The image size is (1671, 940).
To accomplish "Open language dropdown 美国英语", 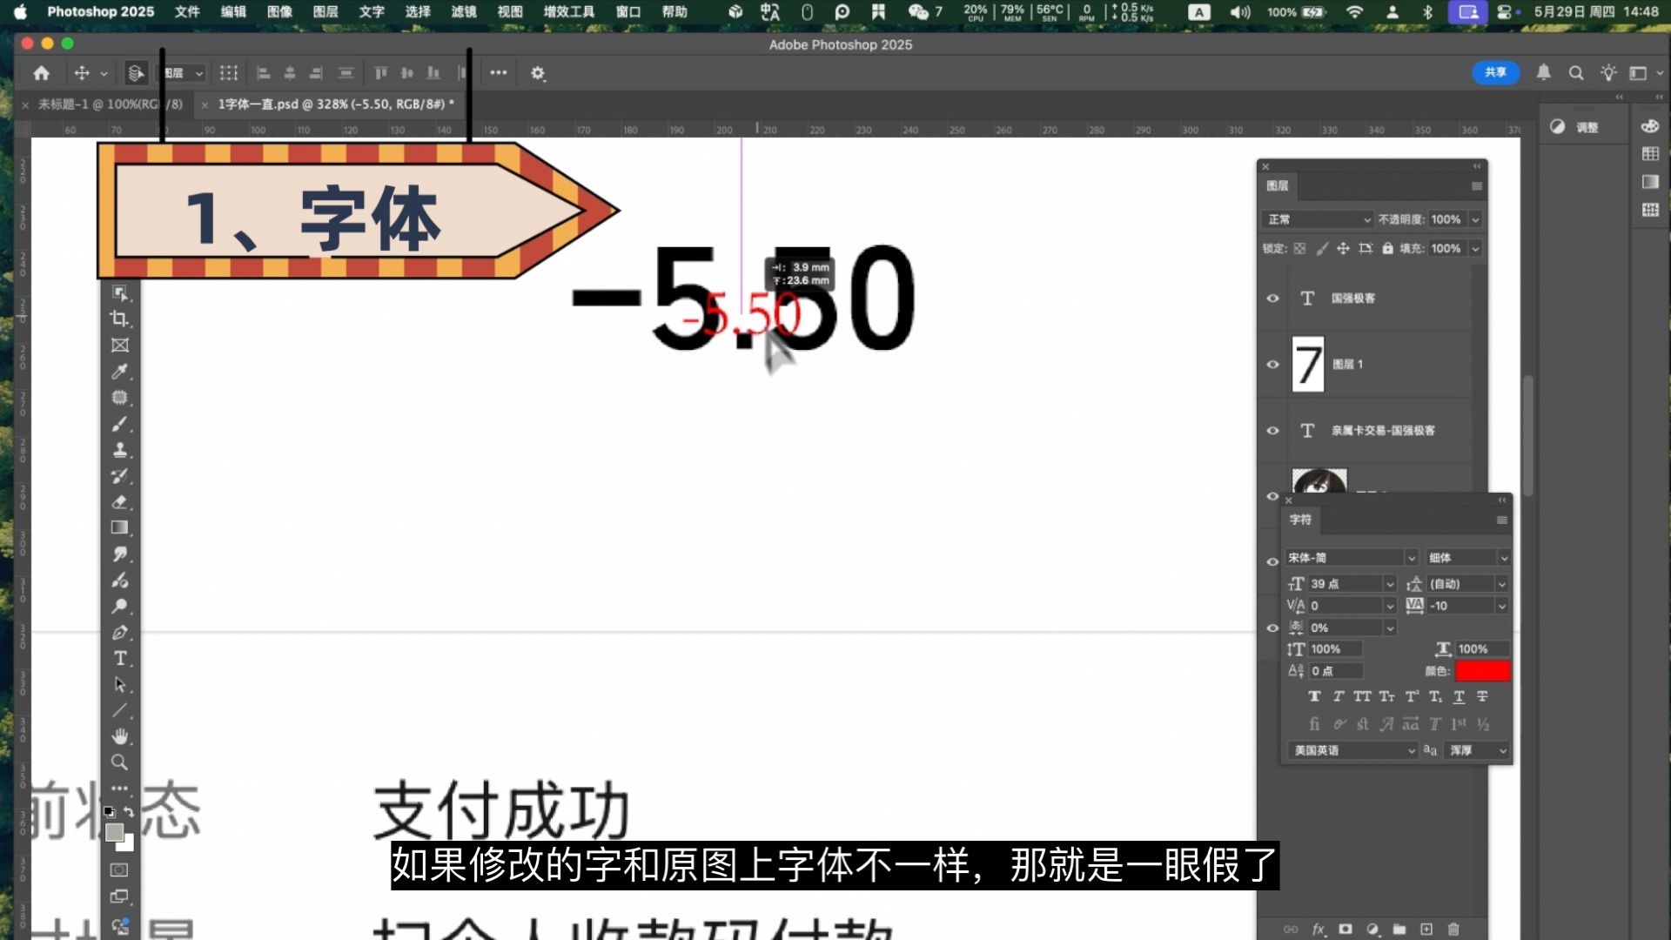I will click(1352, 750).
